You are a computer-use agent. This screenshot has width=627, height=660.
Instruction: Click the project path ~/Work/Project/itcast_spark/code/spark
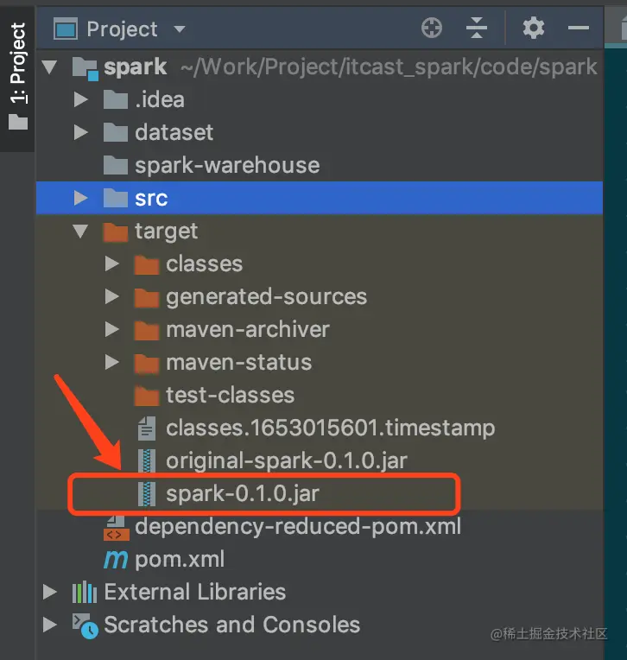tap(389, 67)
